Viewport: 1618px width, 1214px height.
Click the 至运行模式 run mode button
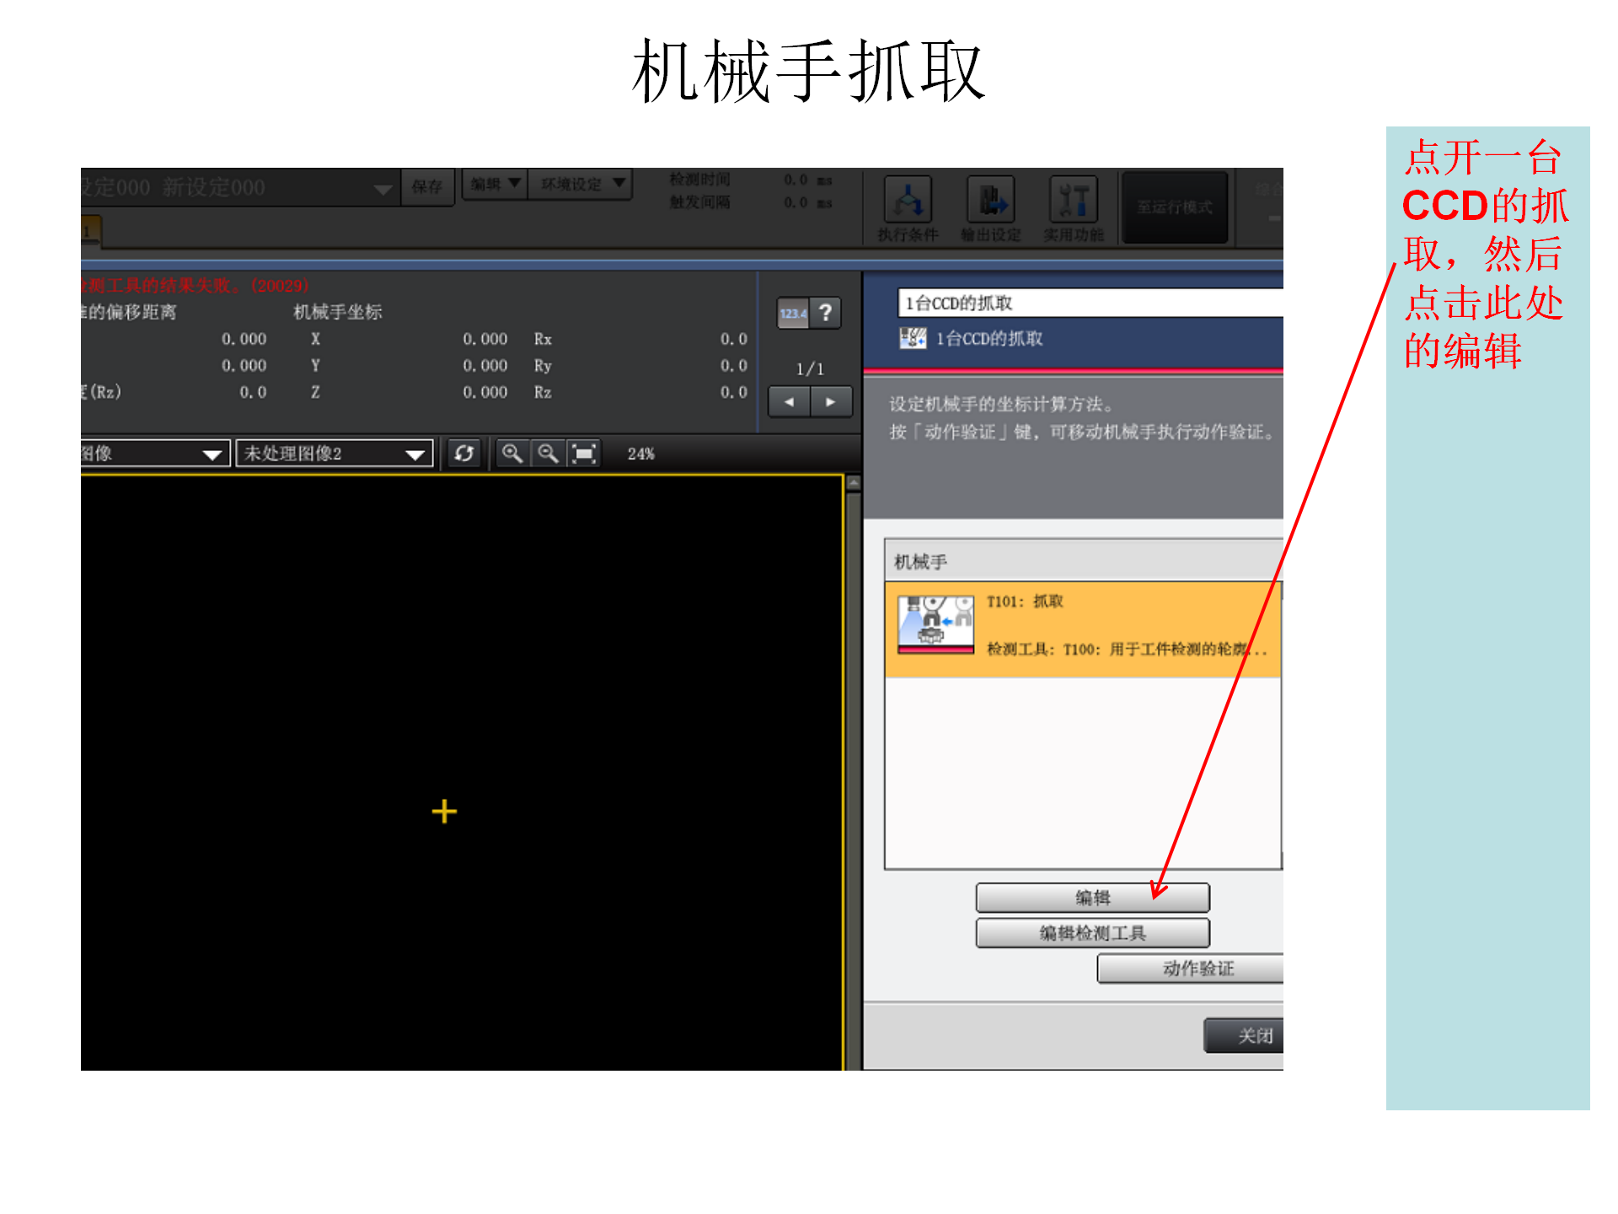[1175, 207]
